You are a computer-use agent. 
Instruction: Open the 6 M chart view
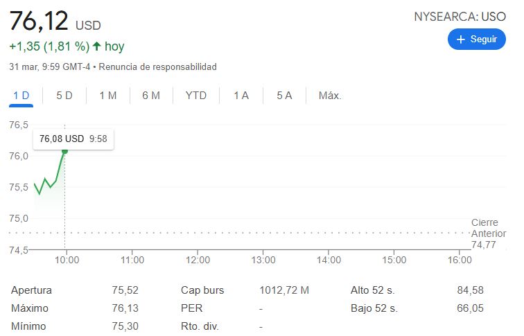pyautogui.click(x=151, y=96)
